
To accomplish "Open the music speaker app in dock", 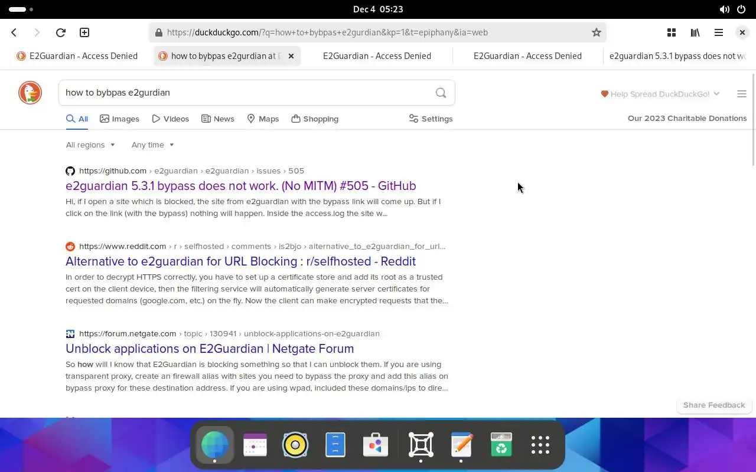I will (x=295, y=445).
